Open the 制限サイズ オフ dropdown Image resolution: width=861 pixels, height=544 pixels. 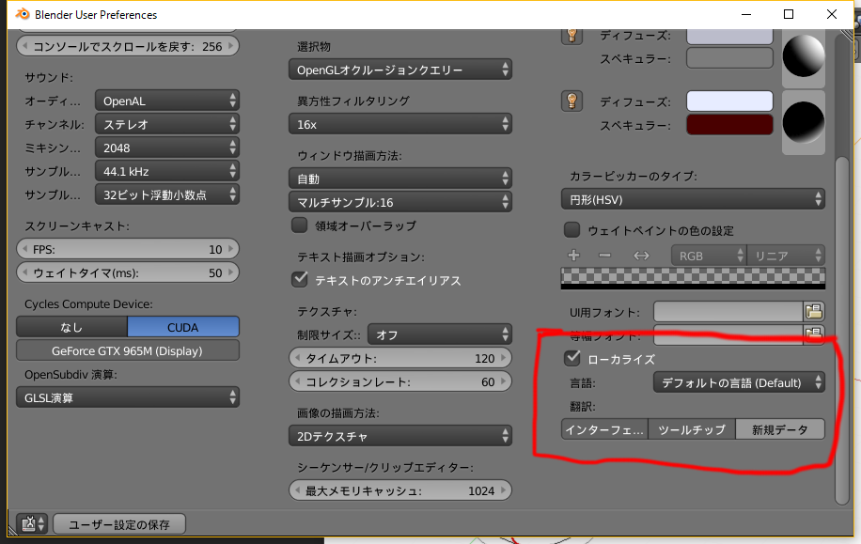coord(440,334)
